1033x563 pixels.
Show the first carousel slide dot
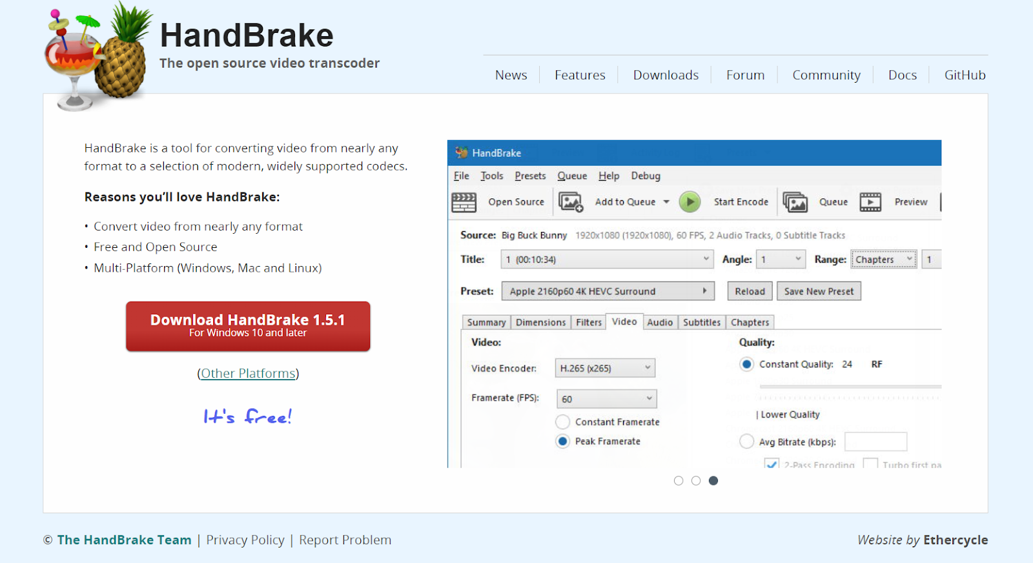[678, 480]
